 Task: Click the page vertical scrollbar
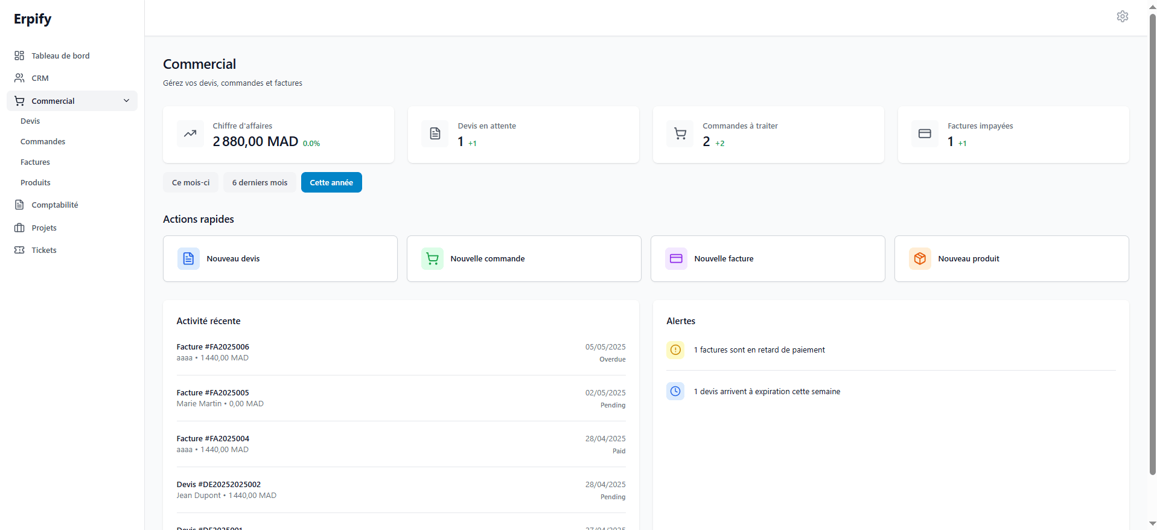pyautogui.click(x=1152, y=241)
